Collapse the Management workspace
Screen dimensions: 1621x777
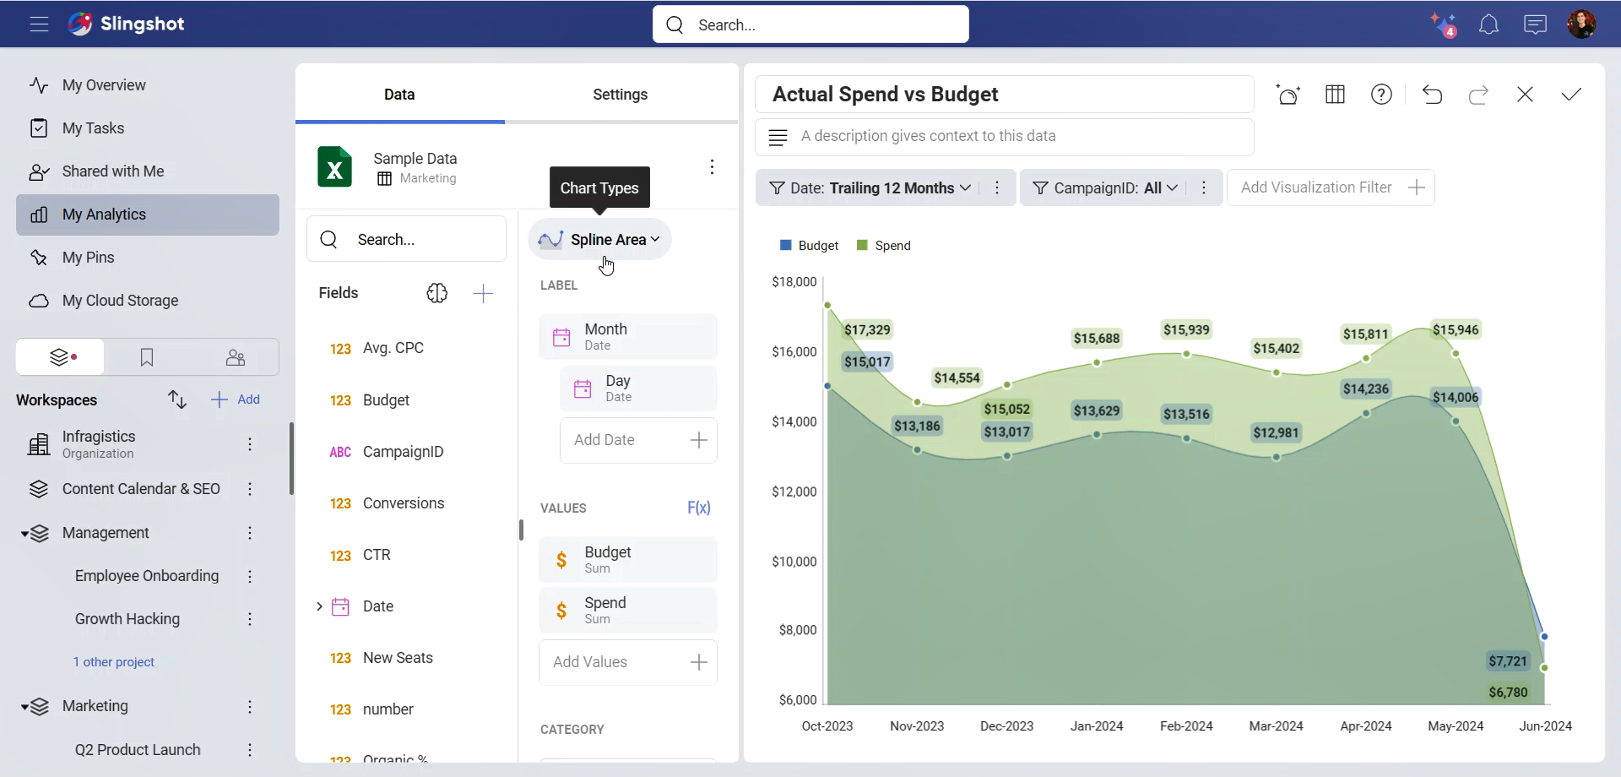tap(25, 534)
